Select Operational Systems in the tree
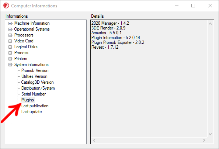This screenshot has width=219, height=149. (32, 29)
